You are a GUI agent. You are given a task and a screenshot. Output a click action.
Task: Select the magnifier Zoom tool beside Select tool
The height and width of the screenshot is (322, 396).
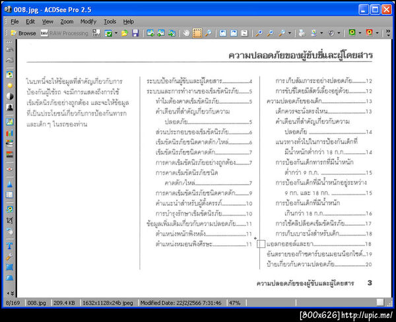click(209, 33)
